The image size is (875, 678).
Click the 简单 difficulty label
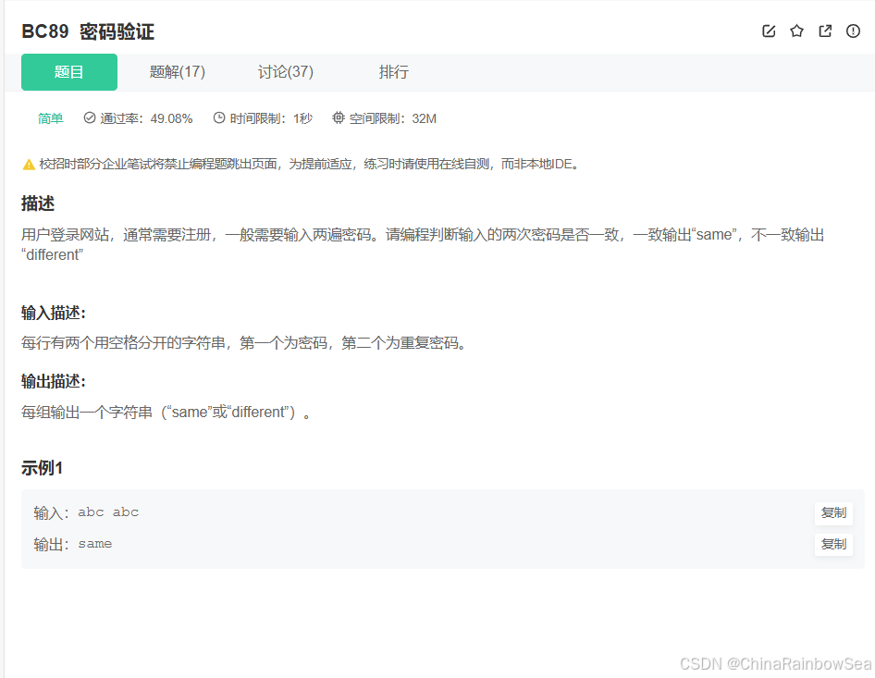(x=50, y=117)
